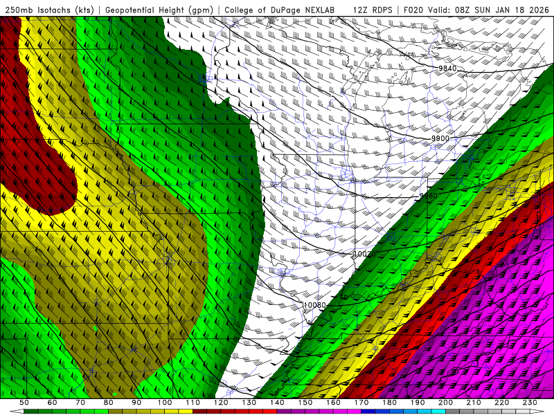Screen dimensions: 554x415
Task: Click the '12Z RDPS' model run label
Action: pos(373,10)
